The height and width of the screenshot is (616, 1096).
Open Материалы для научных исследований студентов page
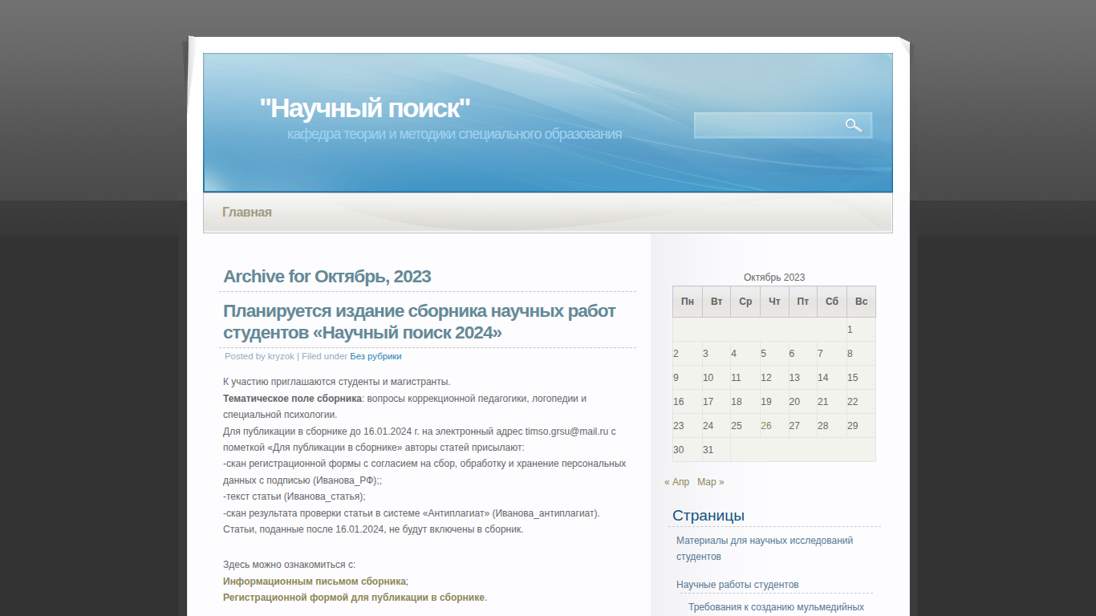pyautogui.click(x=765, y=549)
